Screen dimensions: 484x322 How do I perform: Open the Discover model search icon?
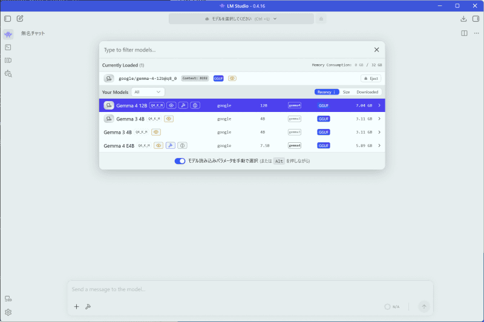point(8,74)
